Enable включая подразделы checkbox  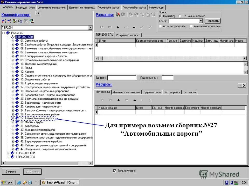click(191, 26)
